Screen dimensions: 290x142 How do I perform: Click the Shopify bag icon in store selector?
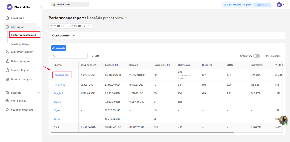pos(54,5)
